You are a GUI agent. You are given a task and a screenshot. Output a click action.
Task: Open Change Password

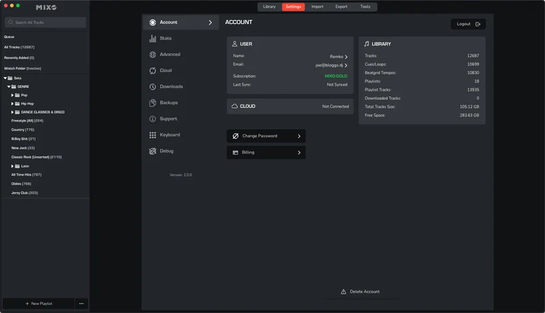266,136
